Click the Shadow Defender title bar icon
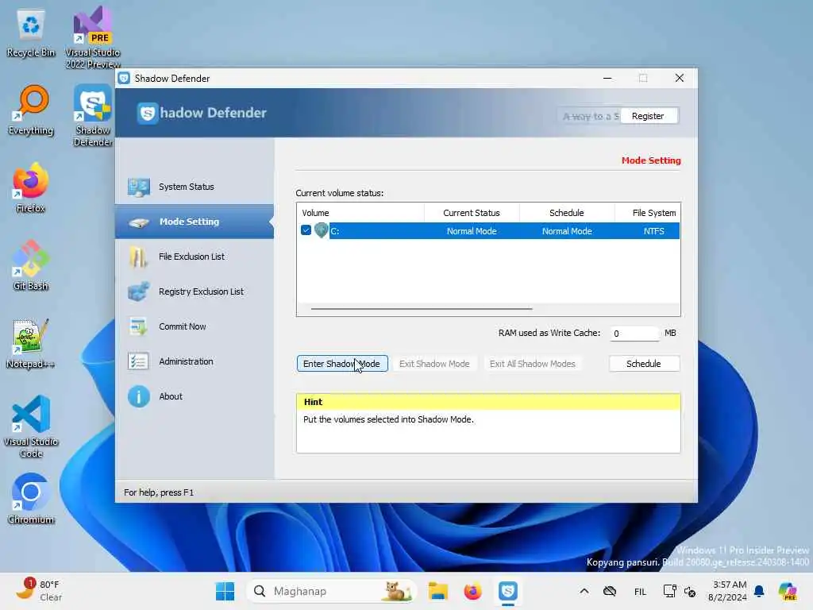813x610 pixels. pyautogui.click(x=124, y=79)
